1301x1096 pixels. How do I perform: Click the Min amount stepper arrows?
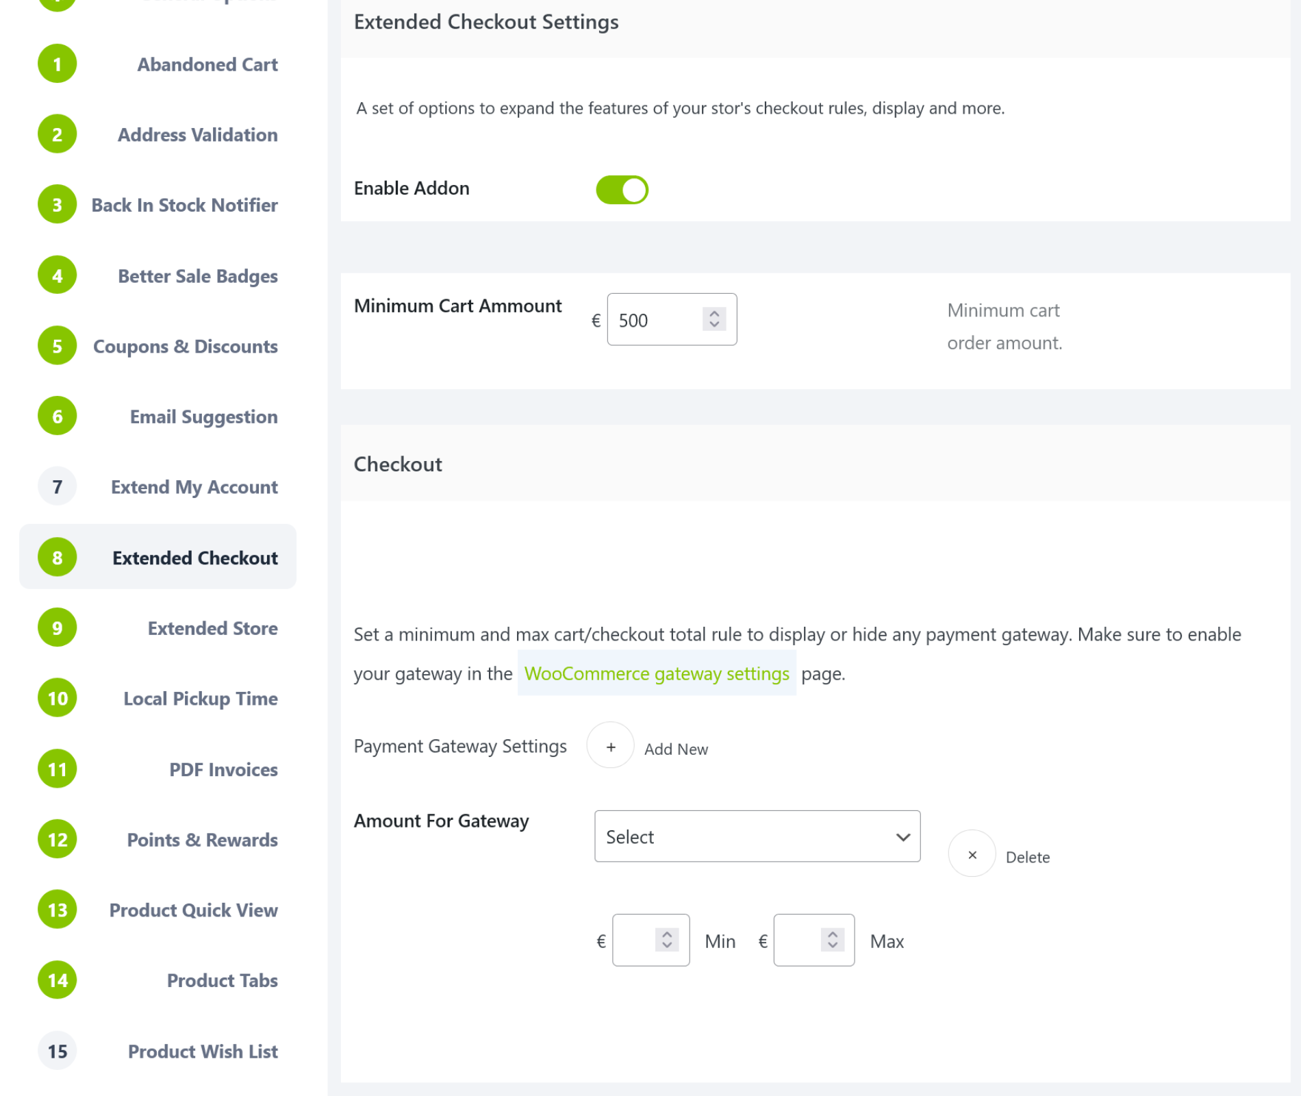click(x=667, y=940)
